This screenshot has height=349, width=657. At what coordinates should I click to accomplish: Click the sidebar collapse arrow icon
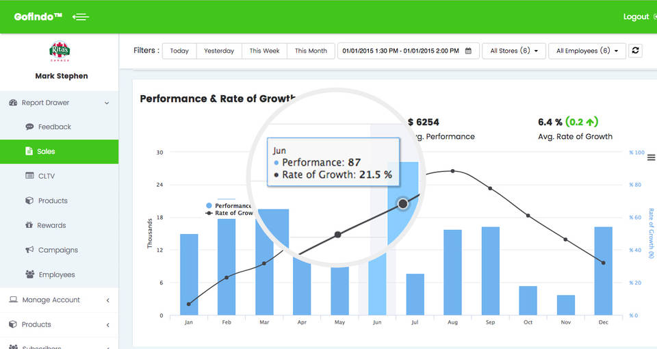pyautogui.click(x=81, y=17)
